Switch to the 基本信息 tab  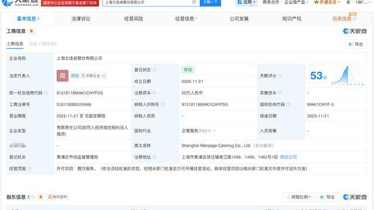point(28,19)
